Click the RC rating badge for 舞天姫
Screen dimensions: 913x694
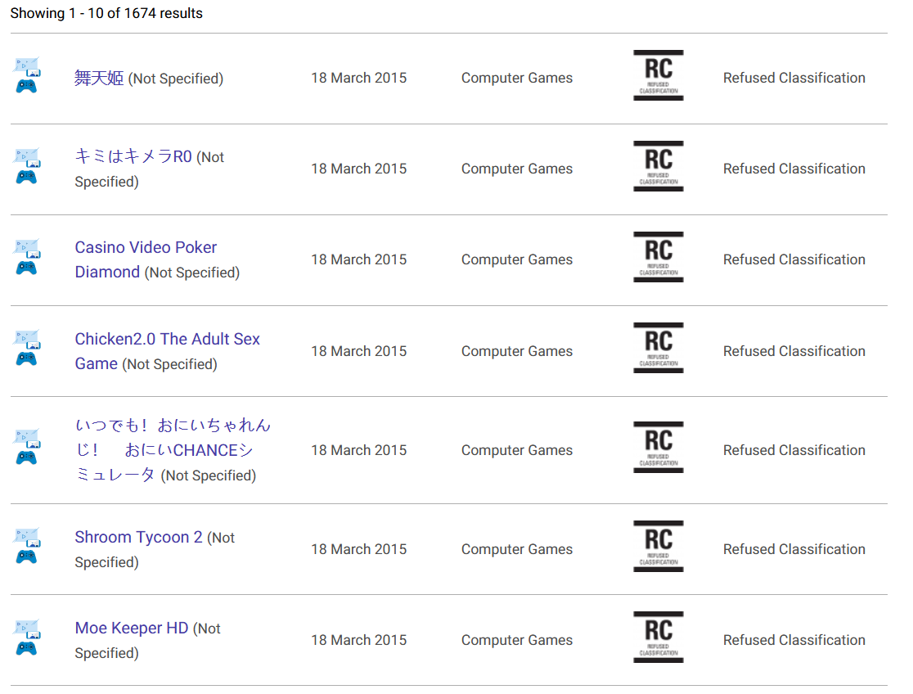(658, 75)
